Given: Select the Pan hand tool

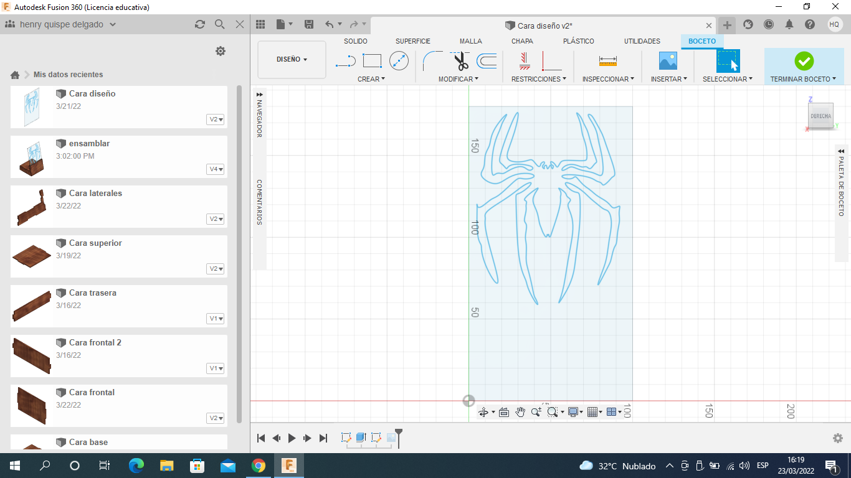Looking at the screenshot, I should [520, 412].
